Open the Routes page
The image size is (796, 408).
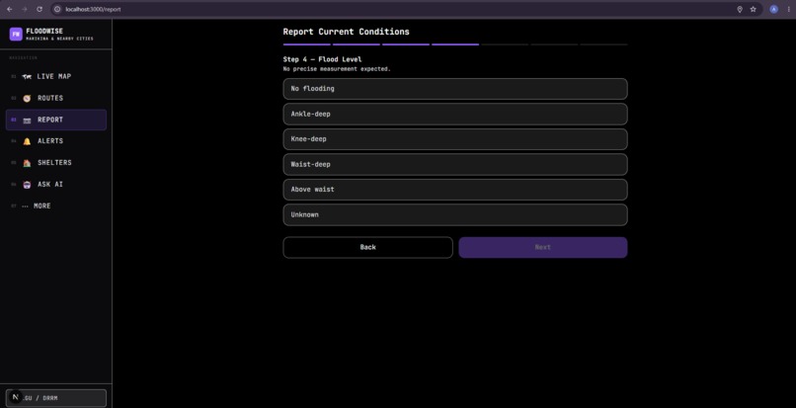(56, 98)
